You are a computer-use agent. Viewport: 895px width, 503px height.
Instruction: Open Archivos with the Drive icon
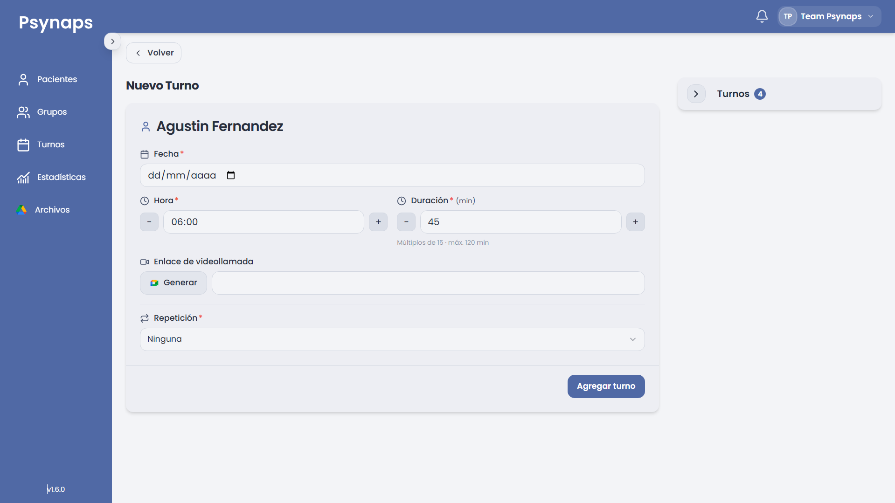coord(43,210)
